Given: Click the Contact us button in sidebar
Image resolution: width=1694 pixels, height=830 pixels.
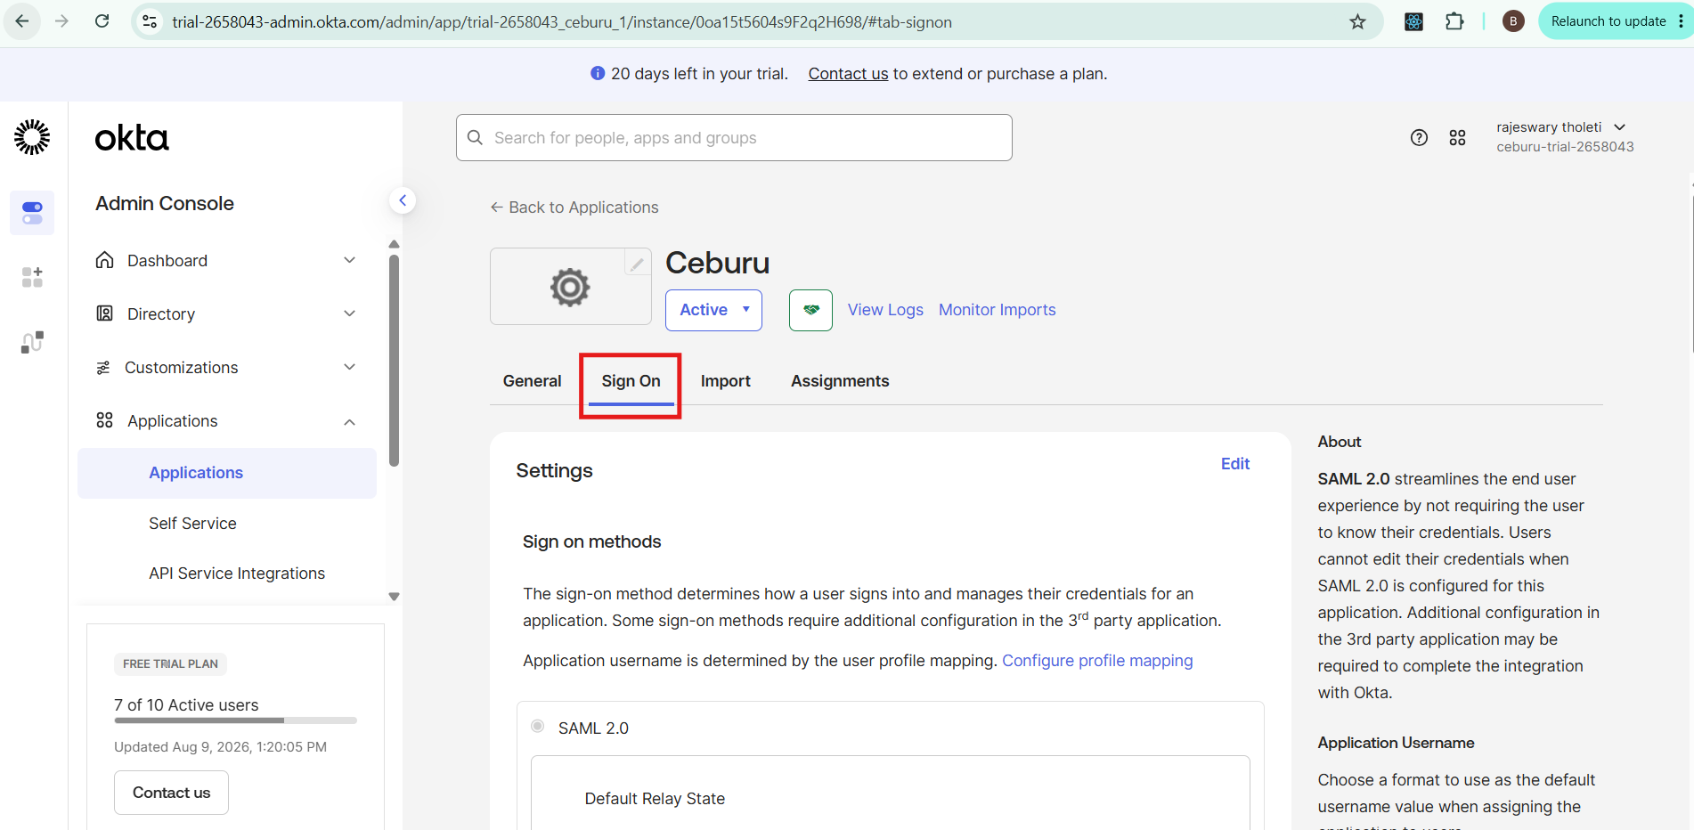Looking at the screenshot, I should (171, 793).
